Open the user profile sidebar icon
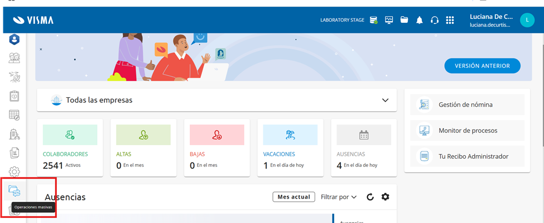This screenshot has height=223, width=544. coord(14,39)
